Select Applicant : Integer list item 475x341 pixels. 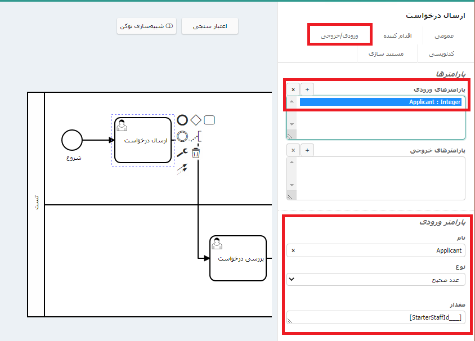coord(380,102)
